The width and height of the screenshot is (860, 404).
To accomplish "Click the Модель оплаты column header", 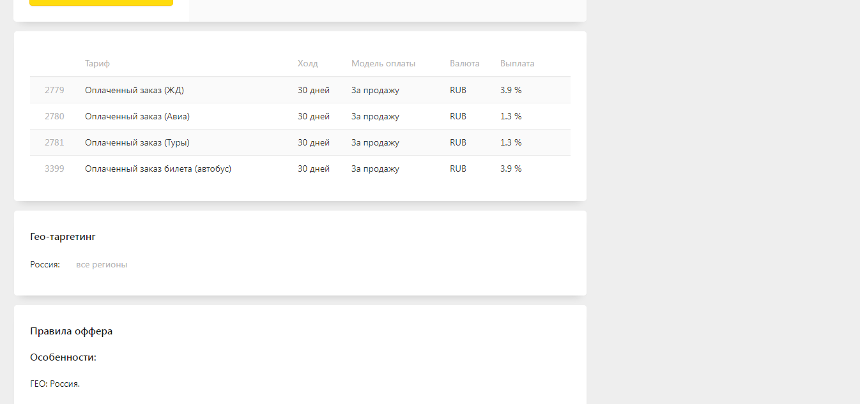I will click(x=383, y=64).
